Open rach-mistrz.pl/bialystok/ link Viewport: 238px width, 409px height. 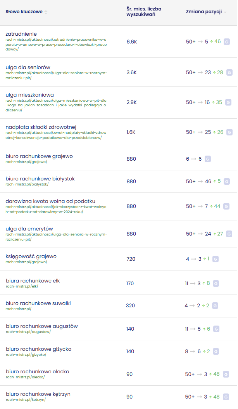pos(27,184)
